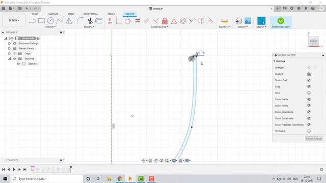The width and height of the screenshot is (326, 183).
Task: Apply the Concentric constraint
Action: click(x=183, y=21)
